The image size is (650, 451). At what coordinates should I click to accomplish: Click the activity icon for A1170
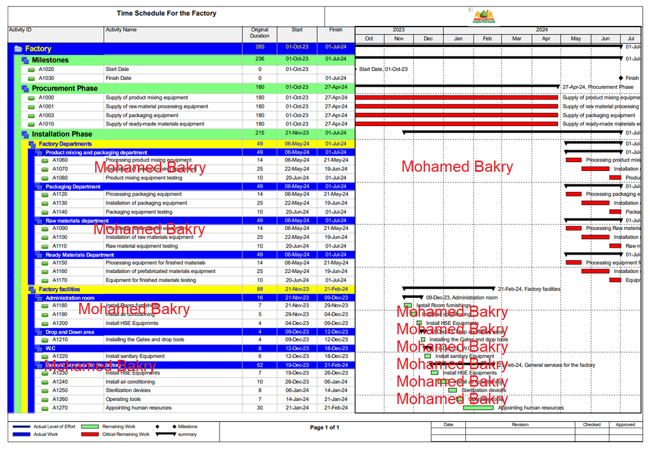click(45, 281)
